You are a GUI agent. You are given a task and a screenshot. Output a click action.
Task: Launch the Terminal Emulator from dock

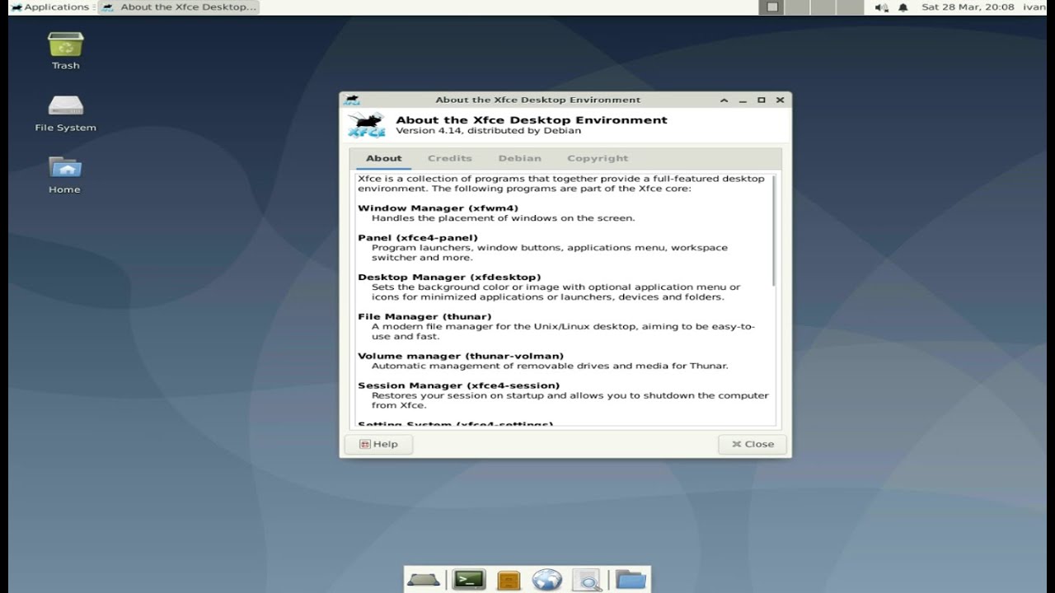pos(469,580)
